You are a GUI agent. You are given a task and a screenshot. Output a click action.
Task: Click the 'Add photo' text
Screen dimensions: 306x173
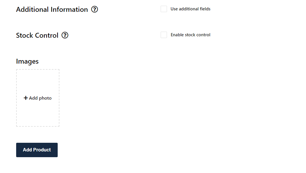coord(40,98)
